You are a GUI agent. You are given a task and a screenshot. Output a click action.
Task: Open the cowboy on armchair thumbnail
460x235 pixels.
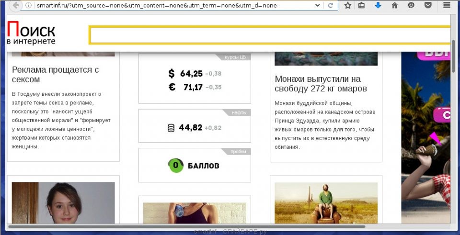(x=326, y=203)
